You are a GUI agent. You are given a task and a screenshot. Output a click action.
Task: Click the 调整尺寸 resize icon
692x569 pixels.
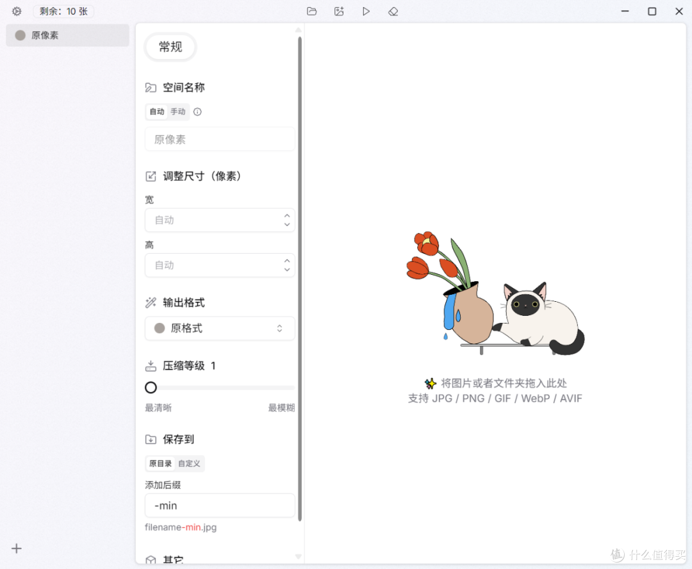pyautogui.click(x=151, y=176)
